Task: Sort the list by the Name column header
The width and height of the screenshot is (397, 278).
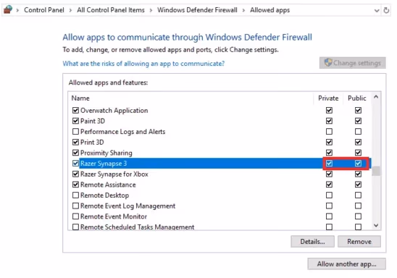Action: pyautogui.click(x=80, y=98)
